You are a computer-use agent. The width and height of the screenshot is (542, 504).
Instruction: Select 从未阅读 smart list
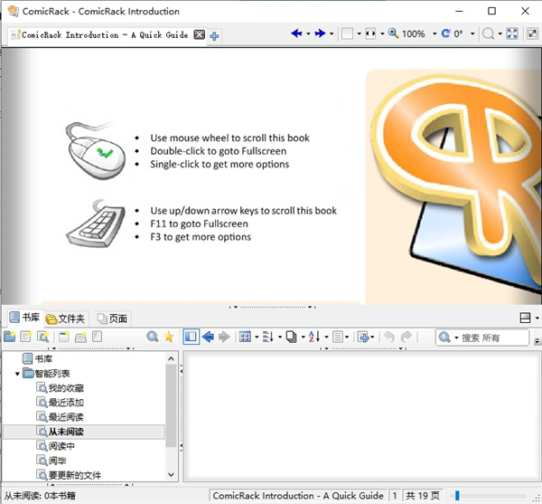[84, 432]
